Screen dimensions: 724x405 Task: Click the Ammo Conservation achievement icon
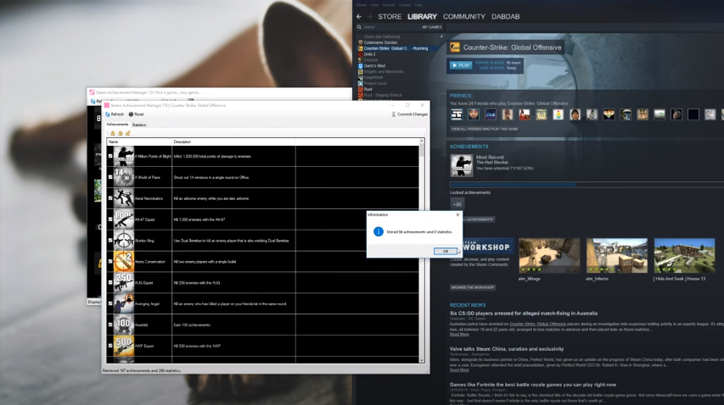pos(124,262)
